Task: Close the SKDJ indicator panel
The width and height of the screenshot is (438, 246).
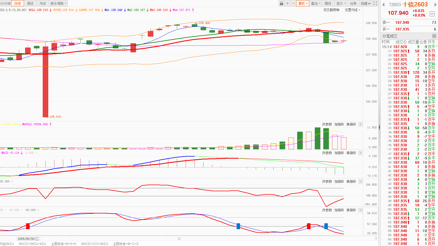Action: 360,210
